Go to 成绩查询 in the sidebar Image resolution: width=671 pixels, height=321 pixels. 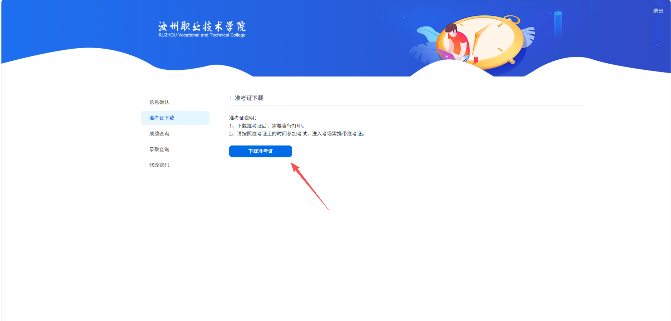[159, 134]
